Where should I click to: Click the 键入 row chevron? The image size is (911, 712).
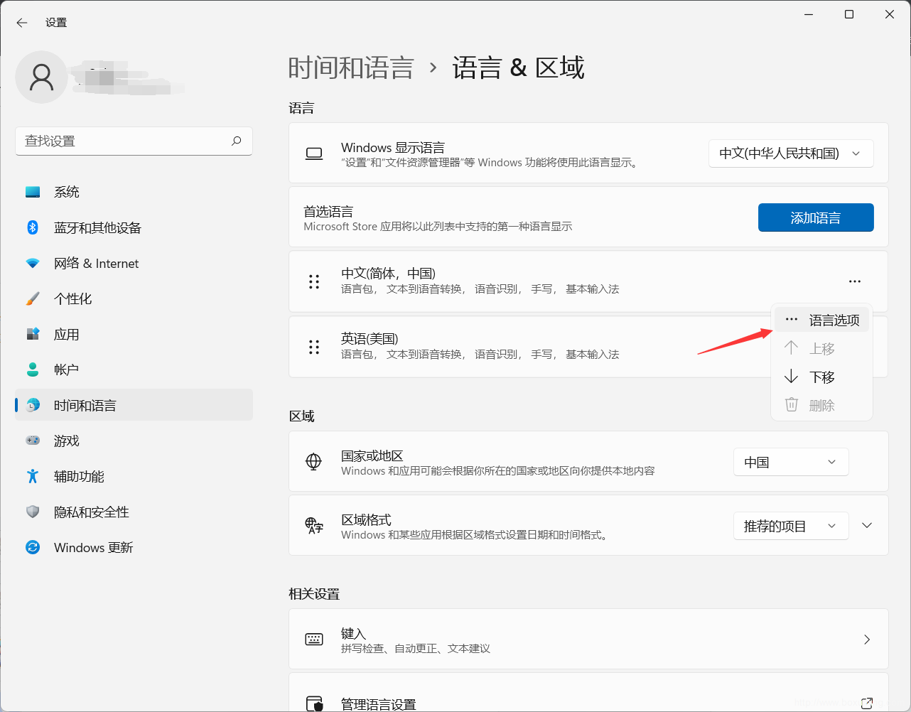click(x=867, y=640)
